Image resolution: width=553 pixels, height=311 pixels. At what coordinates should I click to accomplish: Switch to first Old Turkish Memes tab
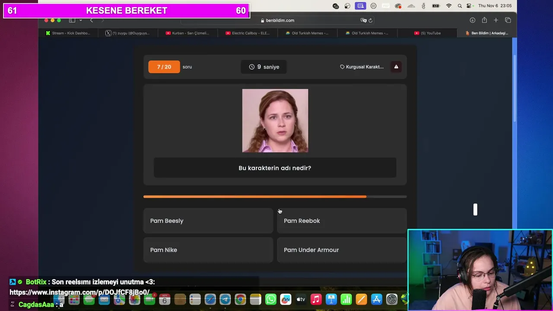point(307,33)
